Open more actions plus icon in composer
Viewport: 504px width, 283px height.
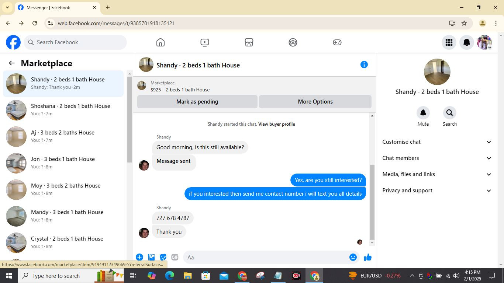[139, 257]
